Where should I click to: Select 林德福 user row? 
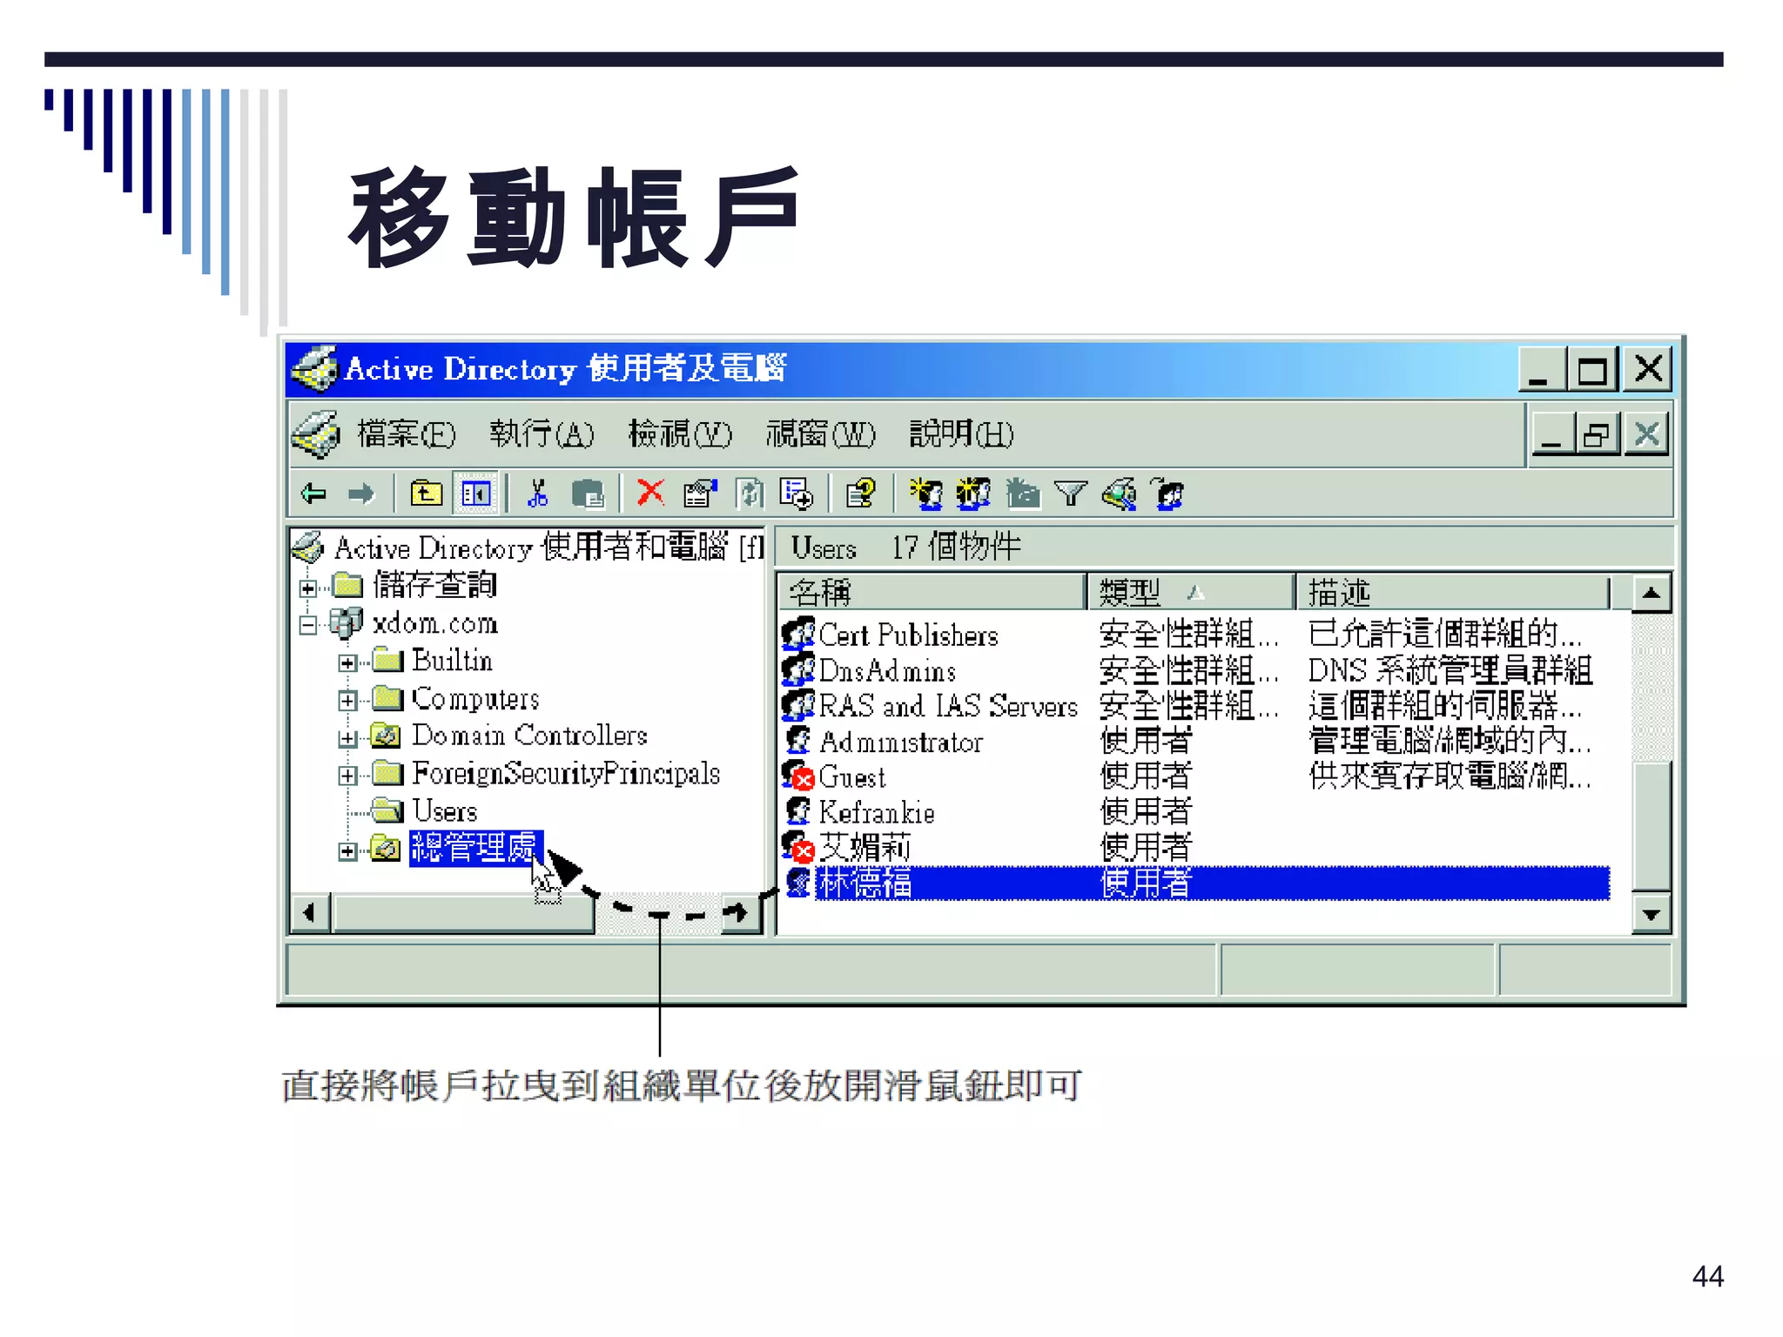(x=1194, y=883)
